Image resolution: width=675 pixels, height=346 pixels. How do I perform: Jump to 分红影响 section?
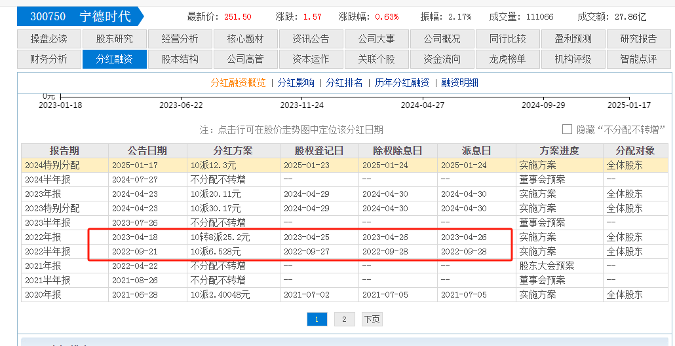tap(296, 83)
